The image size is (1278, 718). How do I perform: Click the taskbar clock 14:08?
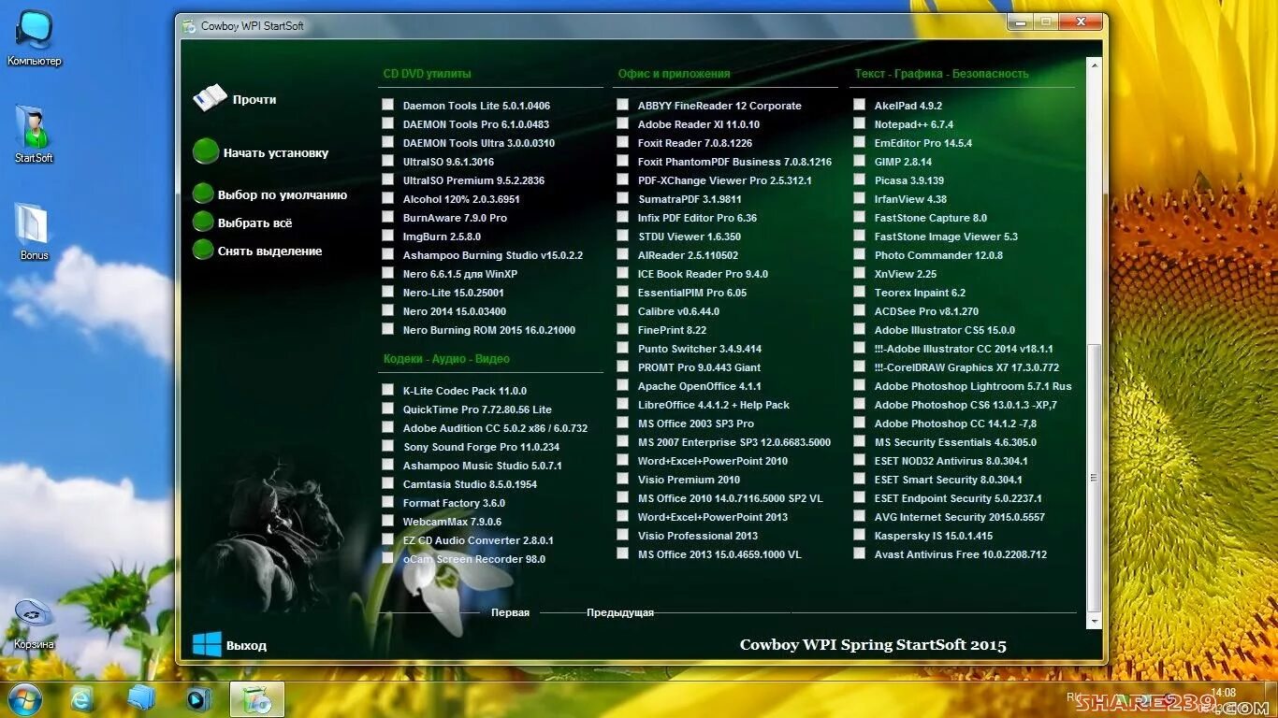pyautogui.click(x=1223, y=693)
